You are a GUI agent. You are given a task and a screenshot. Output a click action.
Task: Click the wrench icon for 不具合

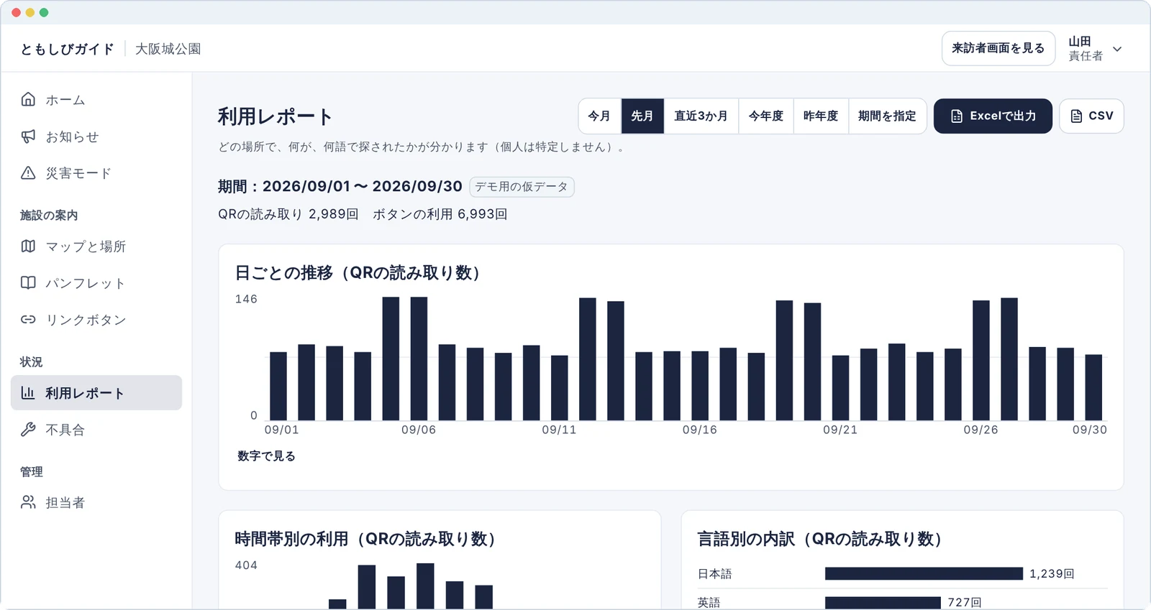(28, 429)
